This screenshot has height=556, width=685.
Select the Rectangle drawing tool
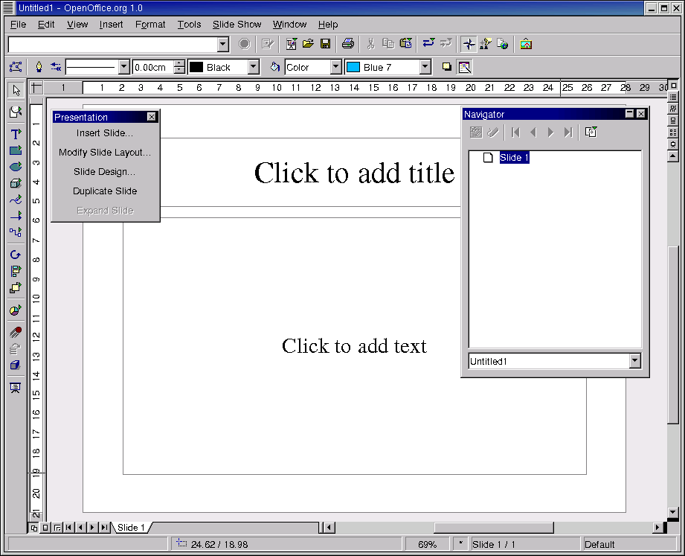coord(15,150)
